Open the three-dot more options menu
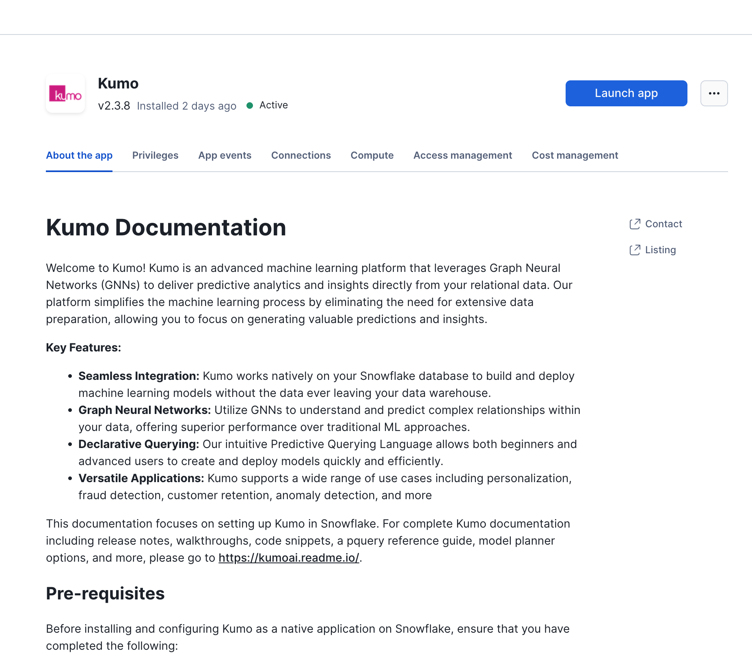Screen dimensions: 752x668 pyautogui.click(x=714, y=93)
